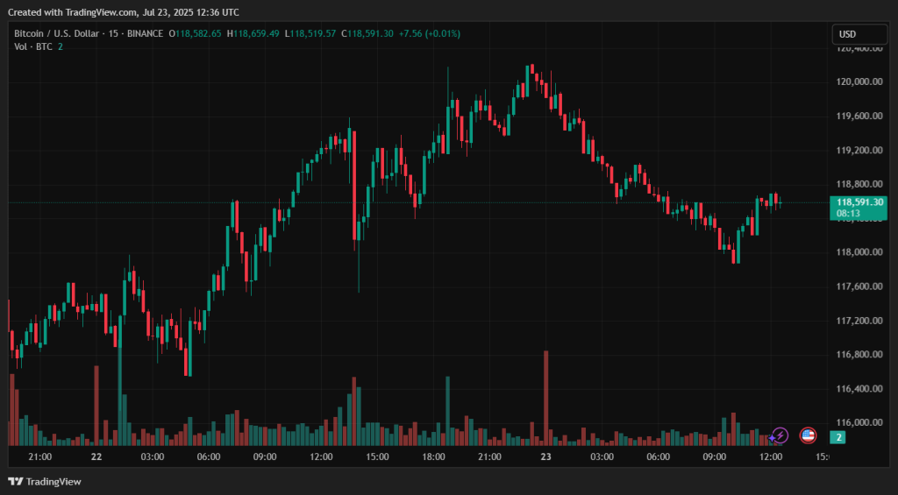Click the closing price value in header
The height and width of the screenshot is (495, 898).
coord(371,33)
